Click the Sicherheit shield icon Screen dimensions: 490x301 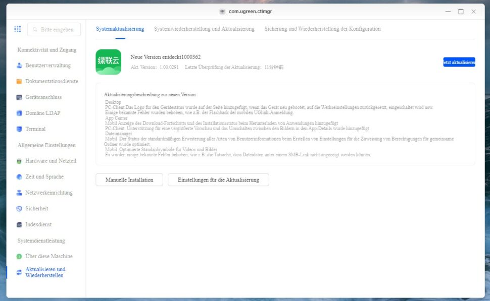[x=19, y=209]
